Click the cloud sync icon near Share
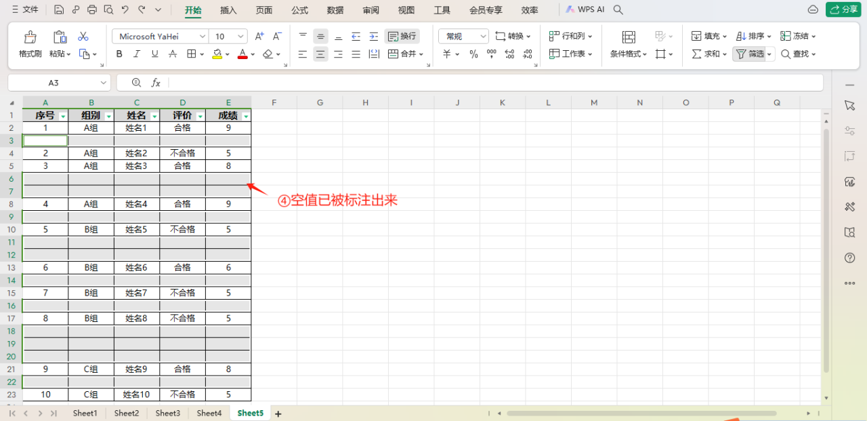Image resolution: width=867 pixels, height=421 pixels. [x=813, y=9]
